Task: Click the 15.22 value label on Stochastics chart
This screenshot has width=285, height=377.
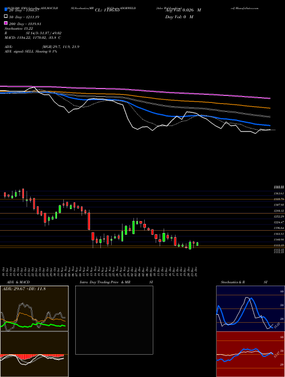Action: coord(277,325)
